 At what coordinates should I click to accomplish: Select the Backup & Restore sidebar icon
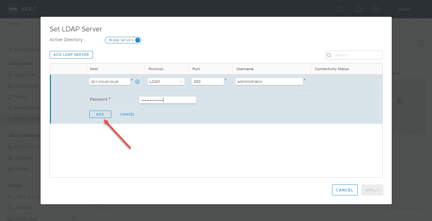tap(10, 147)
